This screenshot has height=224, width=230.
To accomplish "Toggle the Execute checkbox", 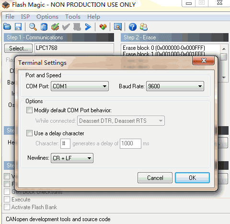I will click(x=7, y=199).
